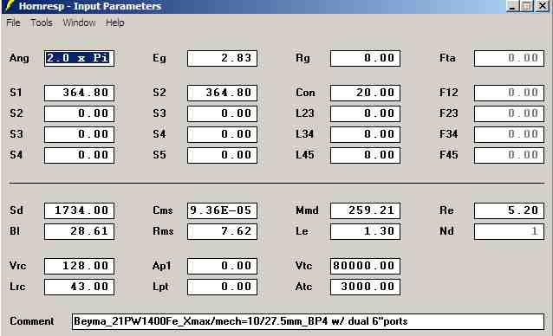Image resolution: width=553 pixels, height=336 pixels.
Task: Click the S5 input field
Action: click(x=222, y=155)
